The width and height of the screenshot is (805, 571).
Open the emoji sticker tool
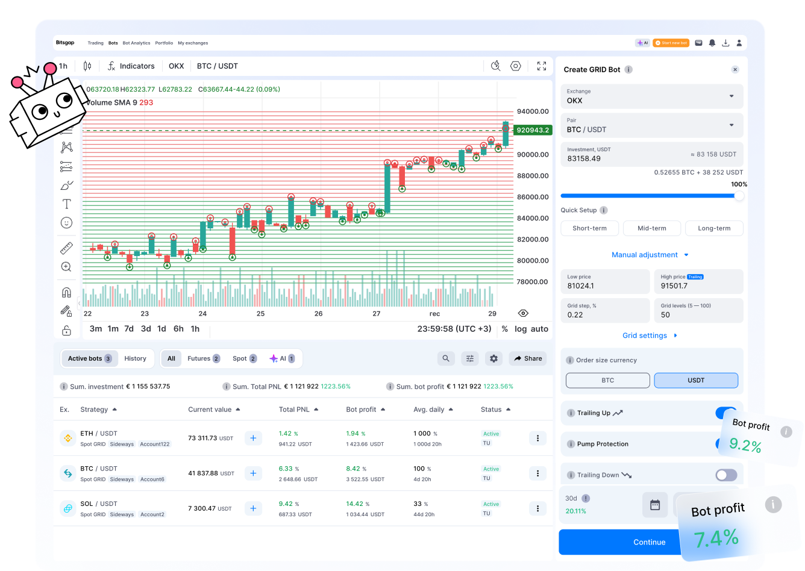pyautogui.click(x=66, y=223)
